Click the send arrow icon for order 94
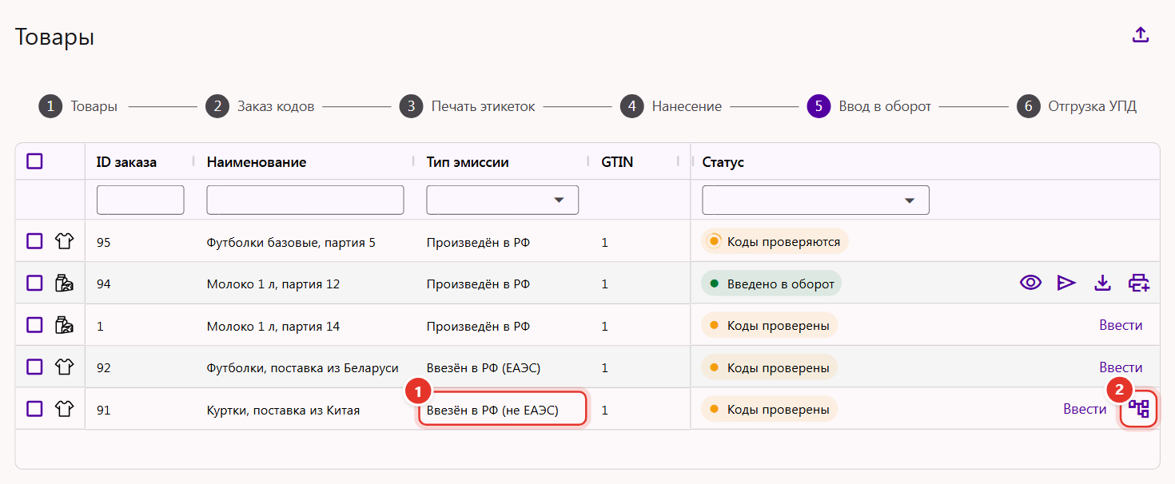1175x484 pixels. (x=1066, y=283)
